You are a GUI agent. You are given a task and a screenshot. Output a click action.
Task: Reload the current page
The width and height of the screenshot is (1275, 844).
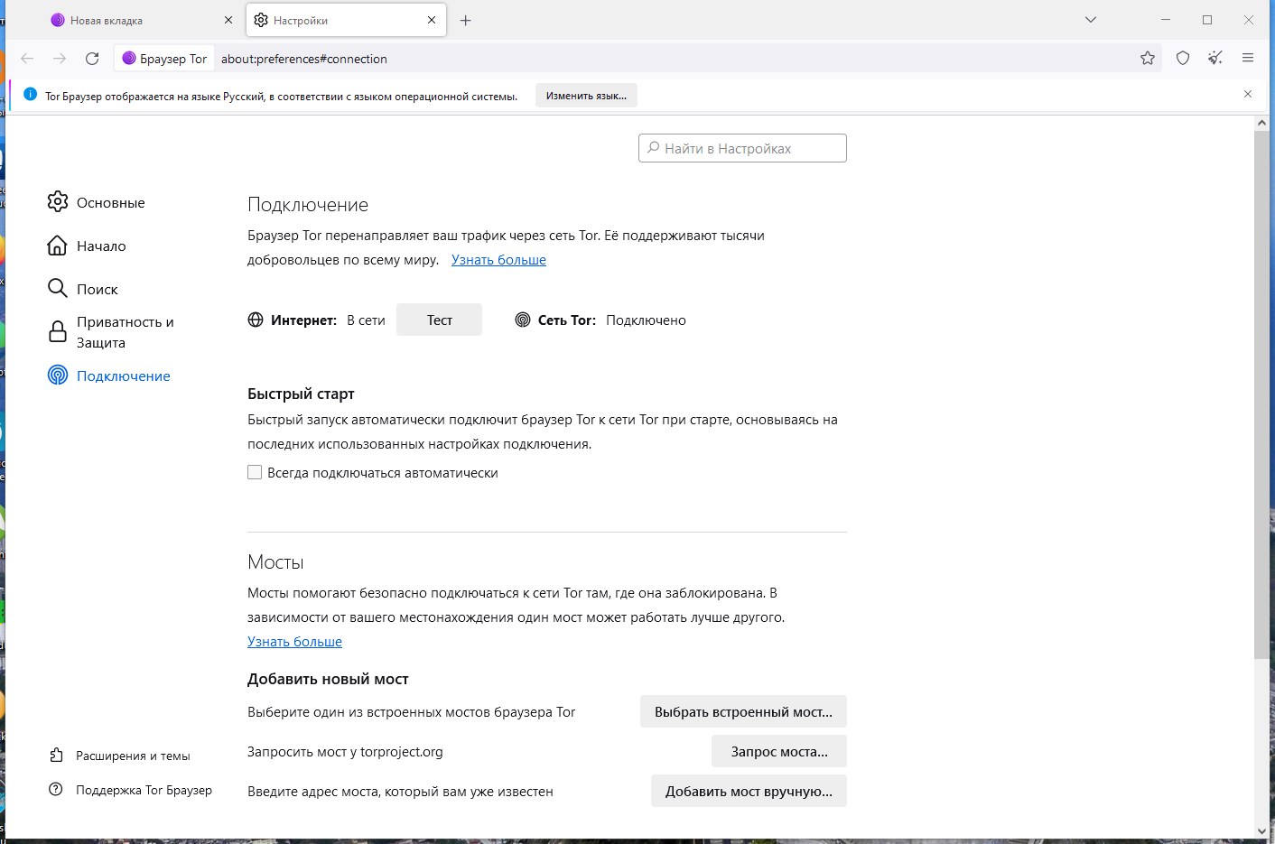tap(92, 59)
